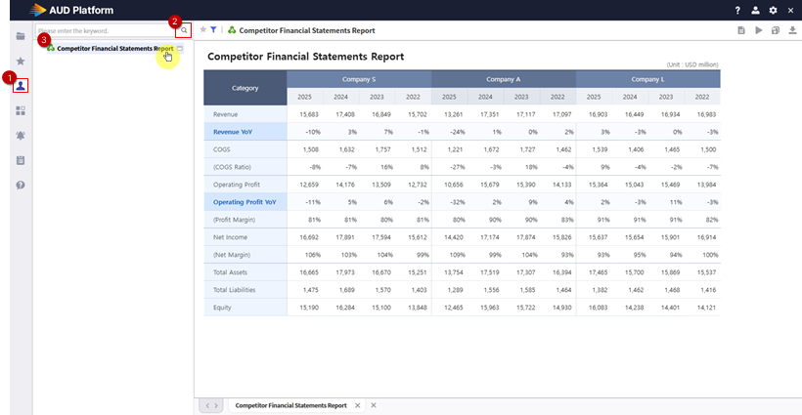This screenshot has height=415, width=802.
Task: Click the keyword search input field
Action: tap(103, 31)
